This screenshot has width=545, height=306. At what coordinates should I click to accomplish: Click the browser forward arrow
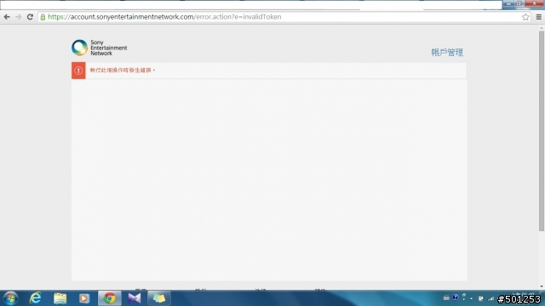point(19,17)
